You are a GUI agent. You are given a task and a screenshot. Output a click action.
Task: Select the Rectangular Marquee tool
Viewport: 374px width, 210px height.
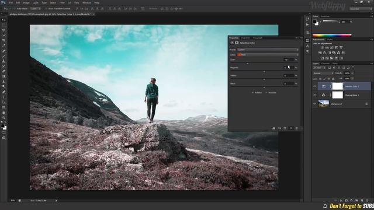coord(4,25)
